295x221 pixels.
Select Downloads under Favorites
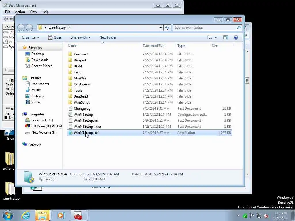[x=40, y=60]
